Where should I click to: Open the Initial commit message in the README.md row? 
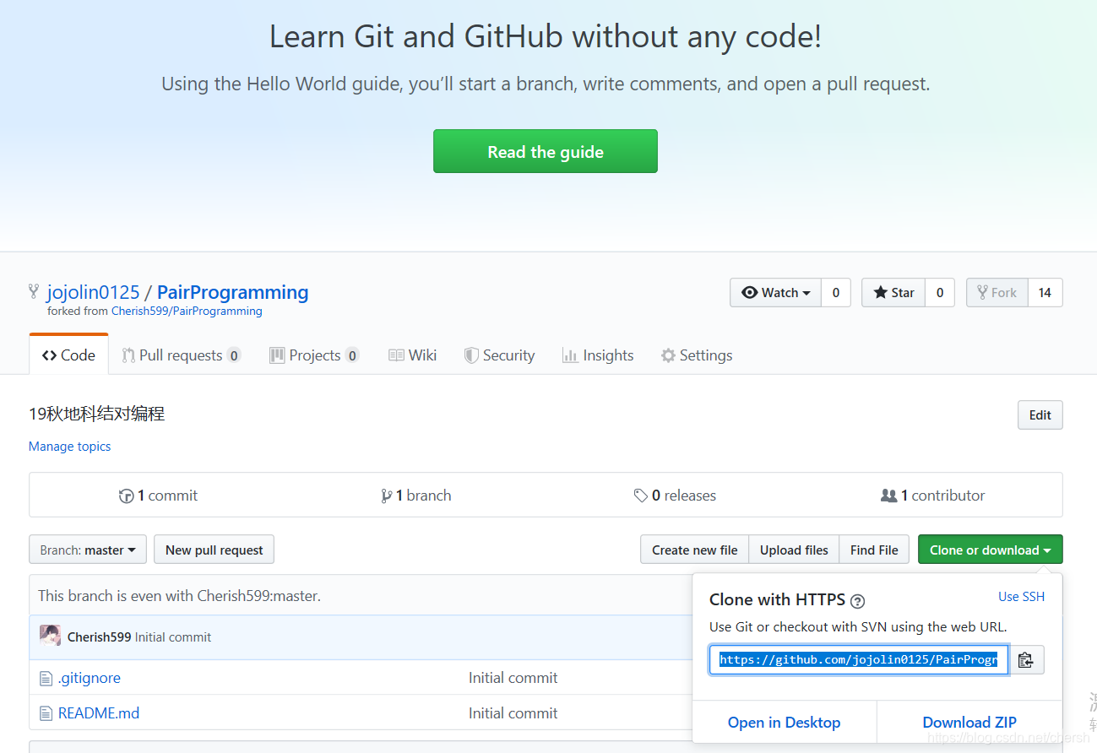pos(513,712)
